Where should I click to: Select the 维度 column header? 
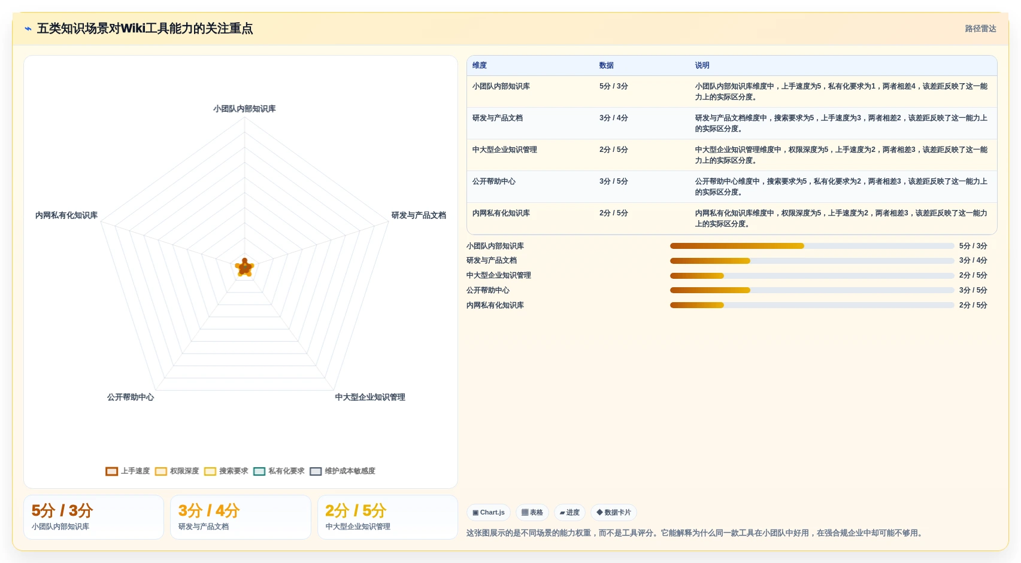[480, 66]
